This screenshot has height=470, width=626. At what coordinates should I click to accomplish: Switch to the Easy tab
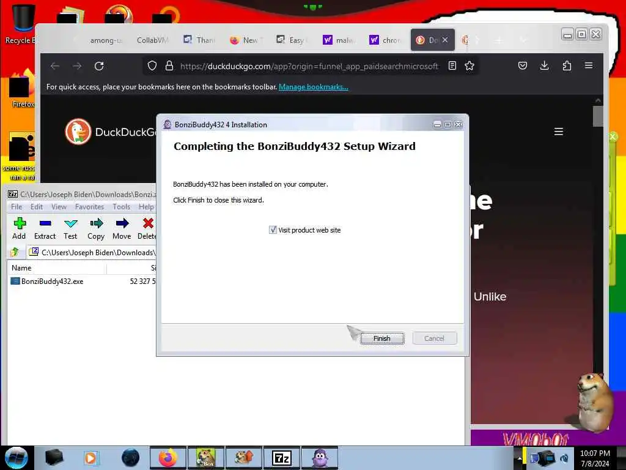click(292, 40)
